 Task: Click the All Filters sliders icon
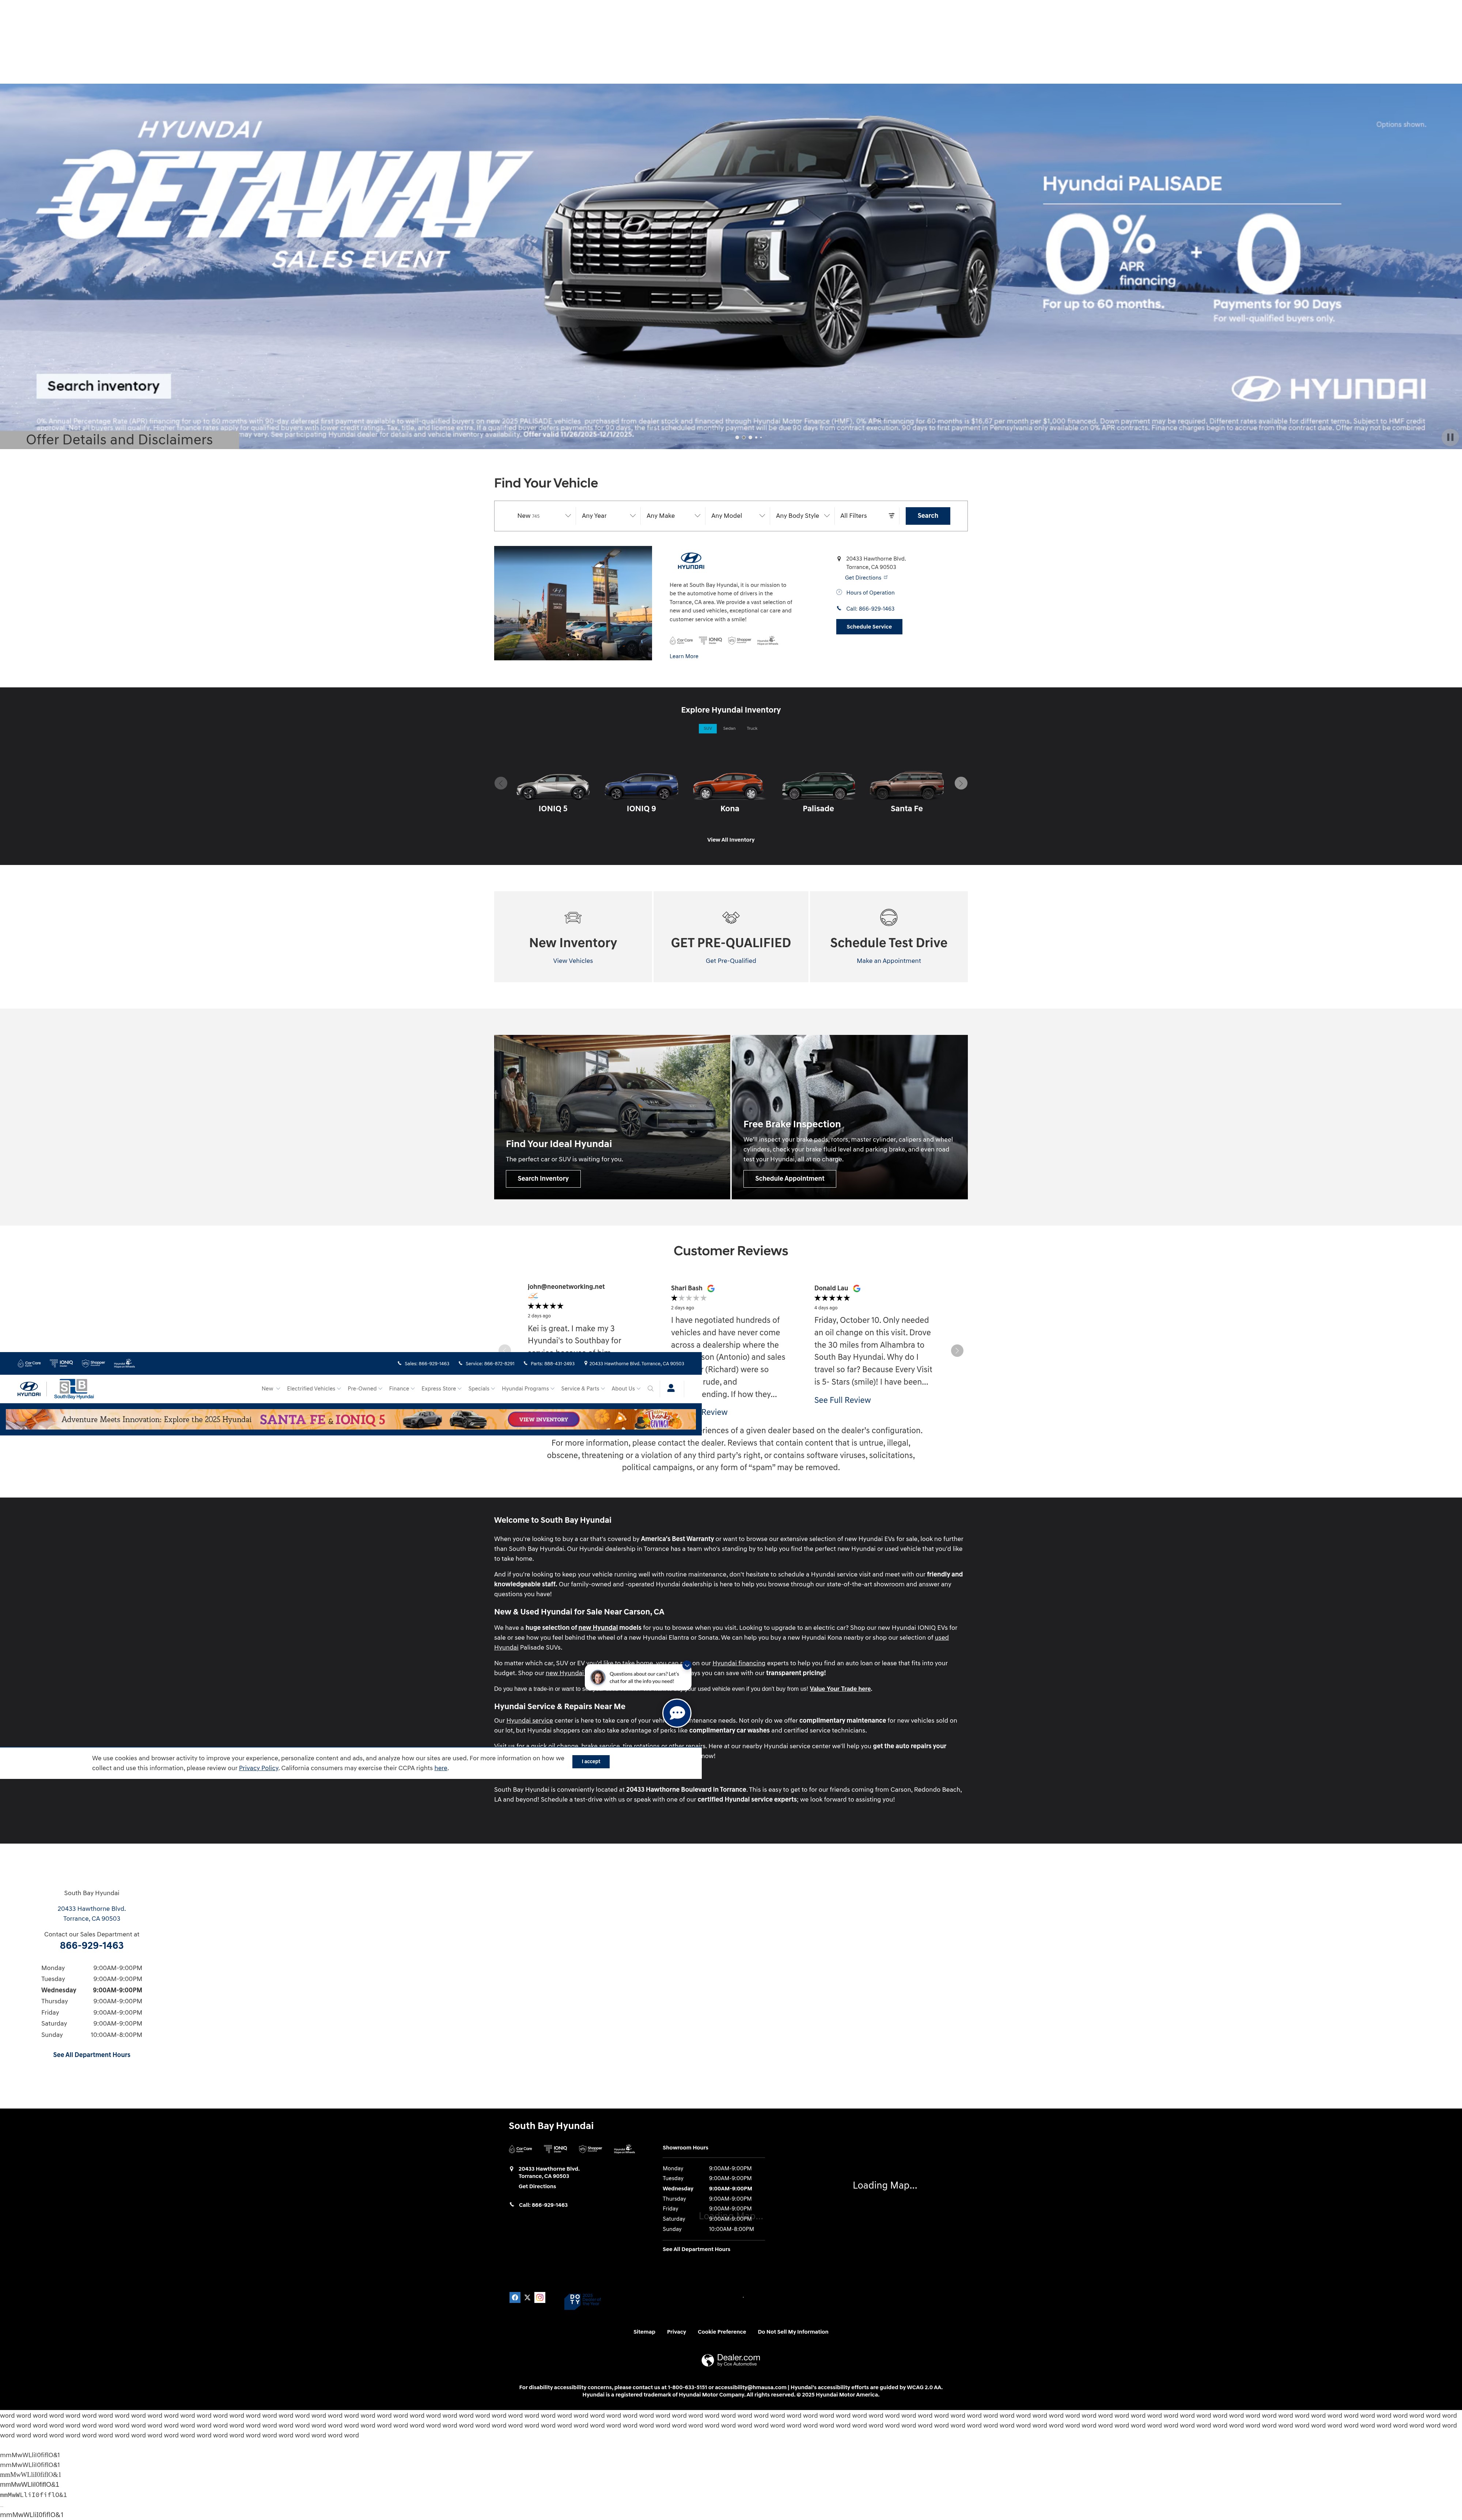[x=891, y=516]
